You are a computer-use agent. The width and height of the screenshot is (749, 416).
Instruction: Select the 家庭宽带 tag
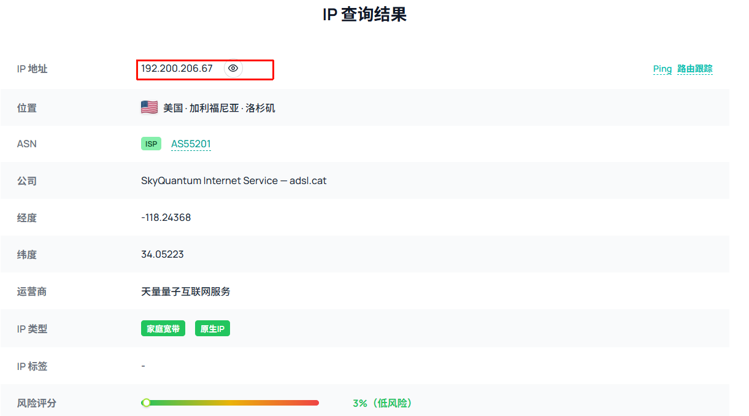tap(163, 329)
